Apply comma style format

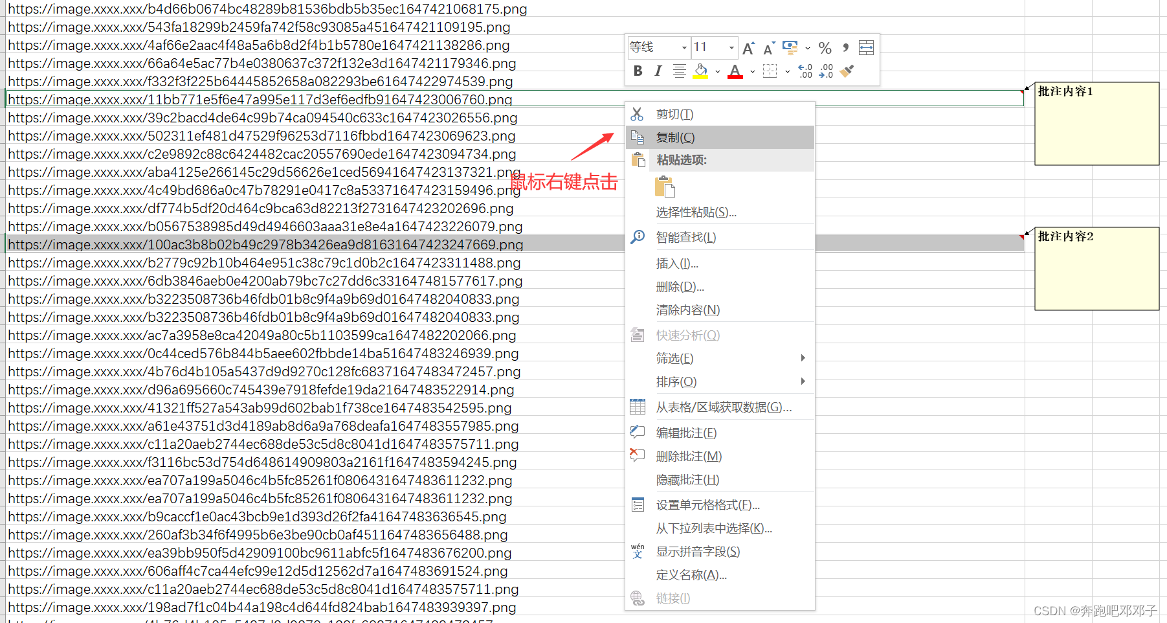click(845, 48)
